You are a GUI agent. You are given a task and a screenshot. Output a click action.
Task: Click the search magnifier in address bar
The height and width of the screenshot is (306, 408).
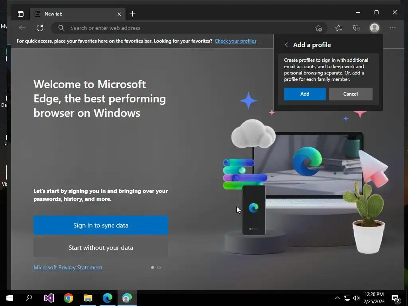[61, 28]
